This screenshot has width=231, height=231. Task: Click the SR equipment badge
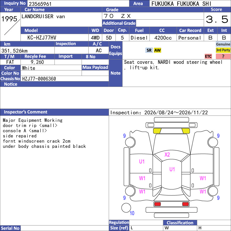[x=149, y=50]
